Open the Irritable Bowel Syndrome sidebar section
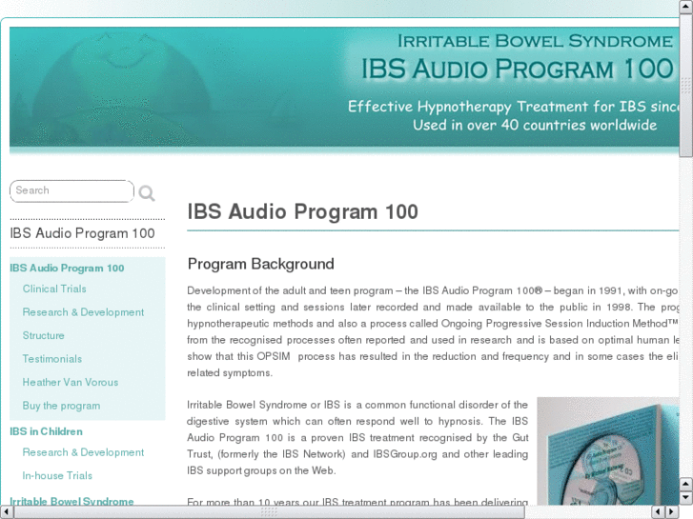The width and height of the screenshot is (693, 519). 71,501
